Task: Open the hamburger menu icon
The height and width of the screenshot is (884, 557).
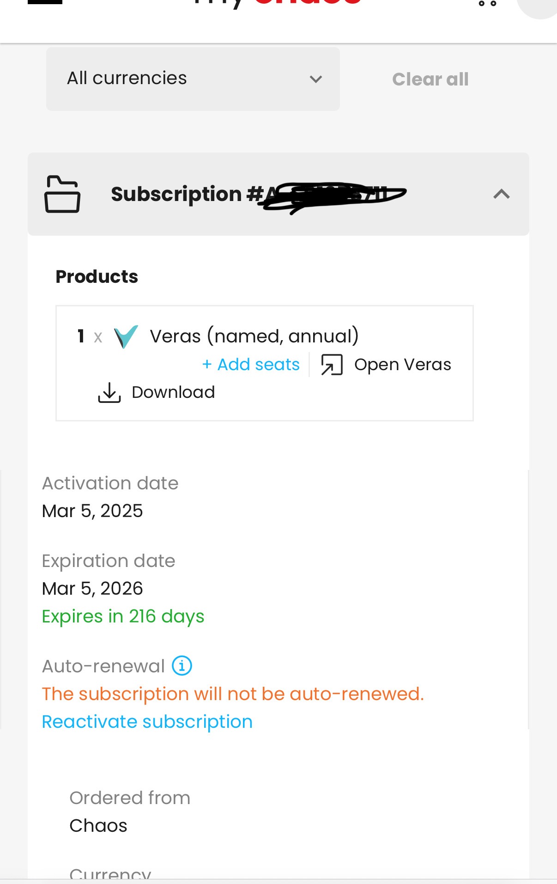Action: (45, 2)
